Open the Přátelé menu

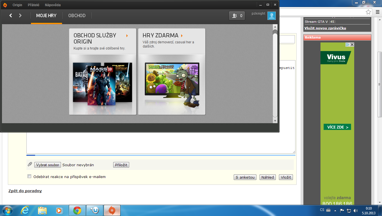point(33,5)
